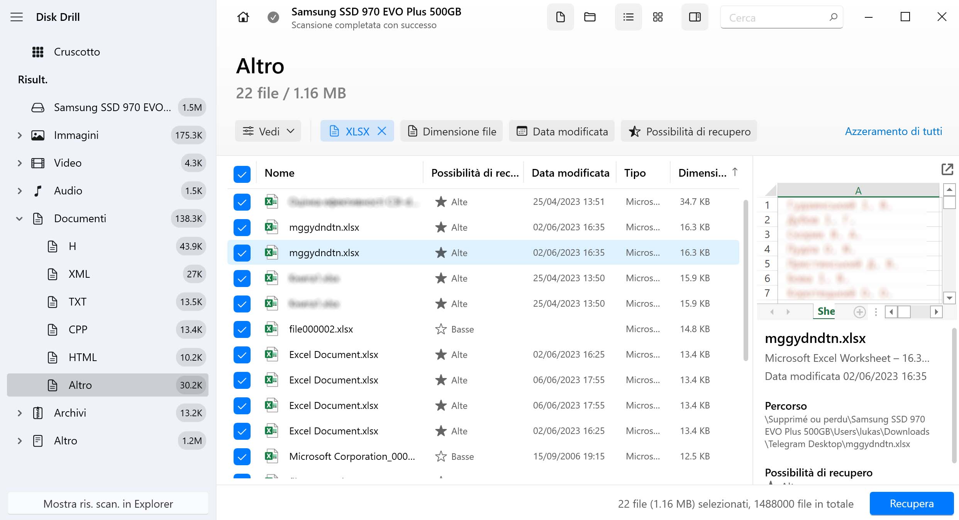Go to home screen icon
Viewport: 959px width, 520px height.
coord(243,17)
